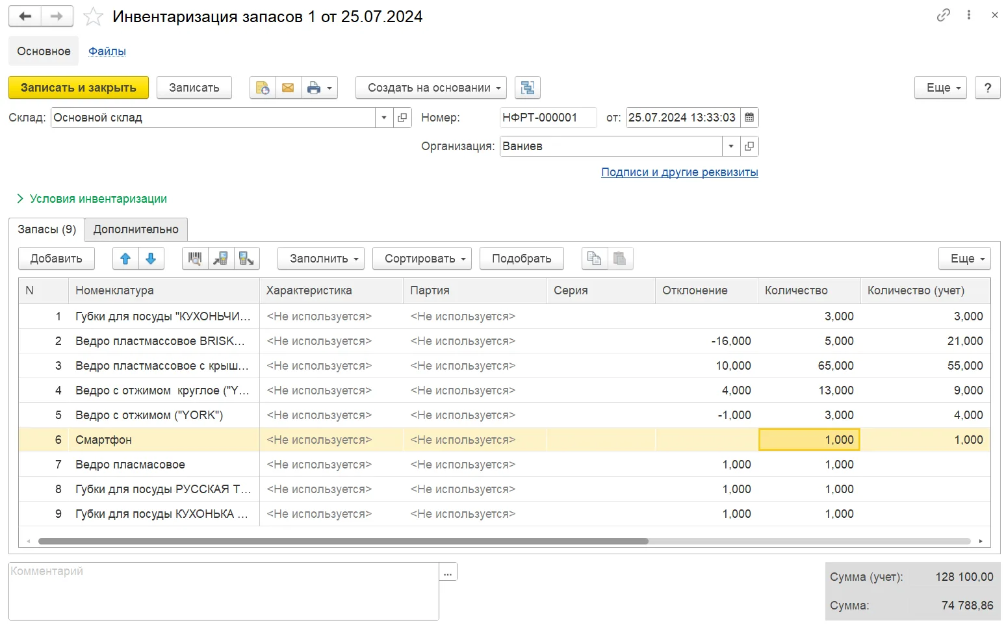Open the Заполнить dropdown menu
1006x627 pixels.
tap(321, 259)
